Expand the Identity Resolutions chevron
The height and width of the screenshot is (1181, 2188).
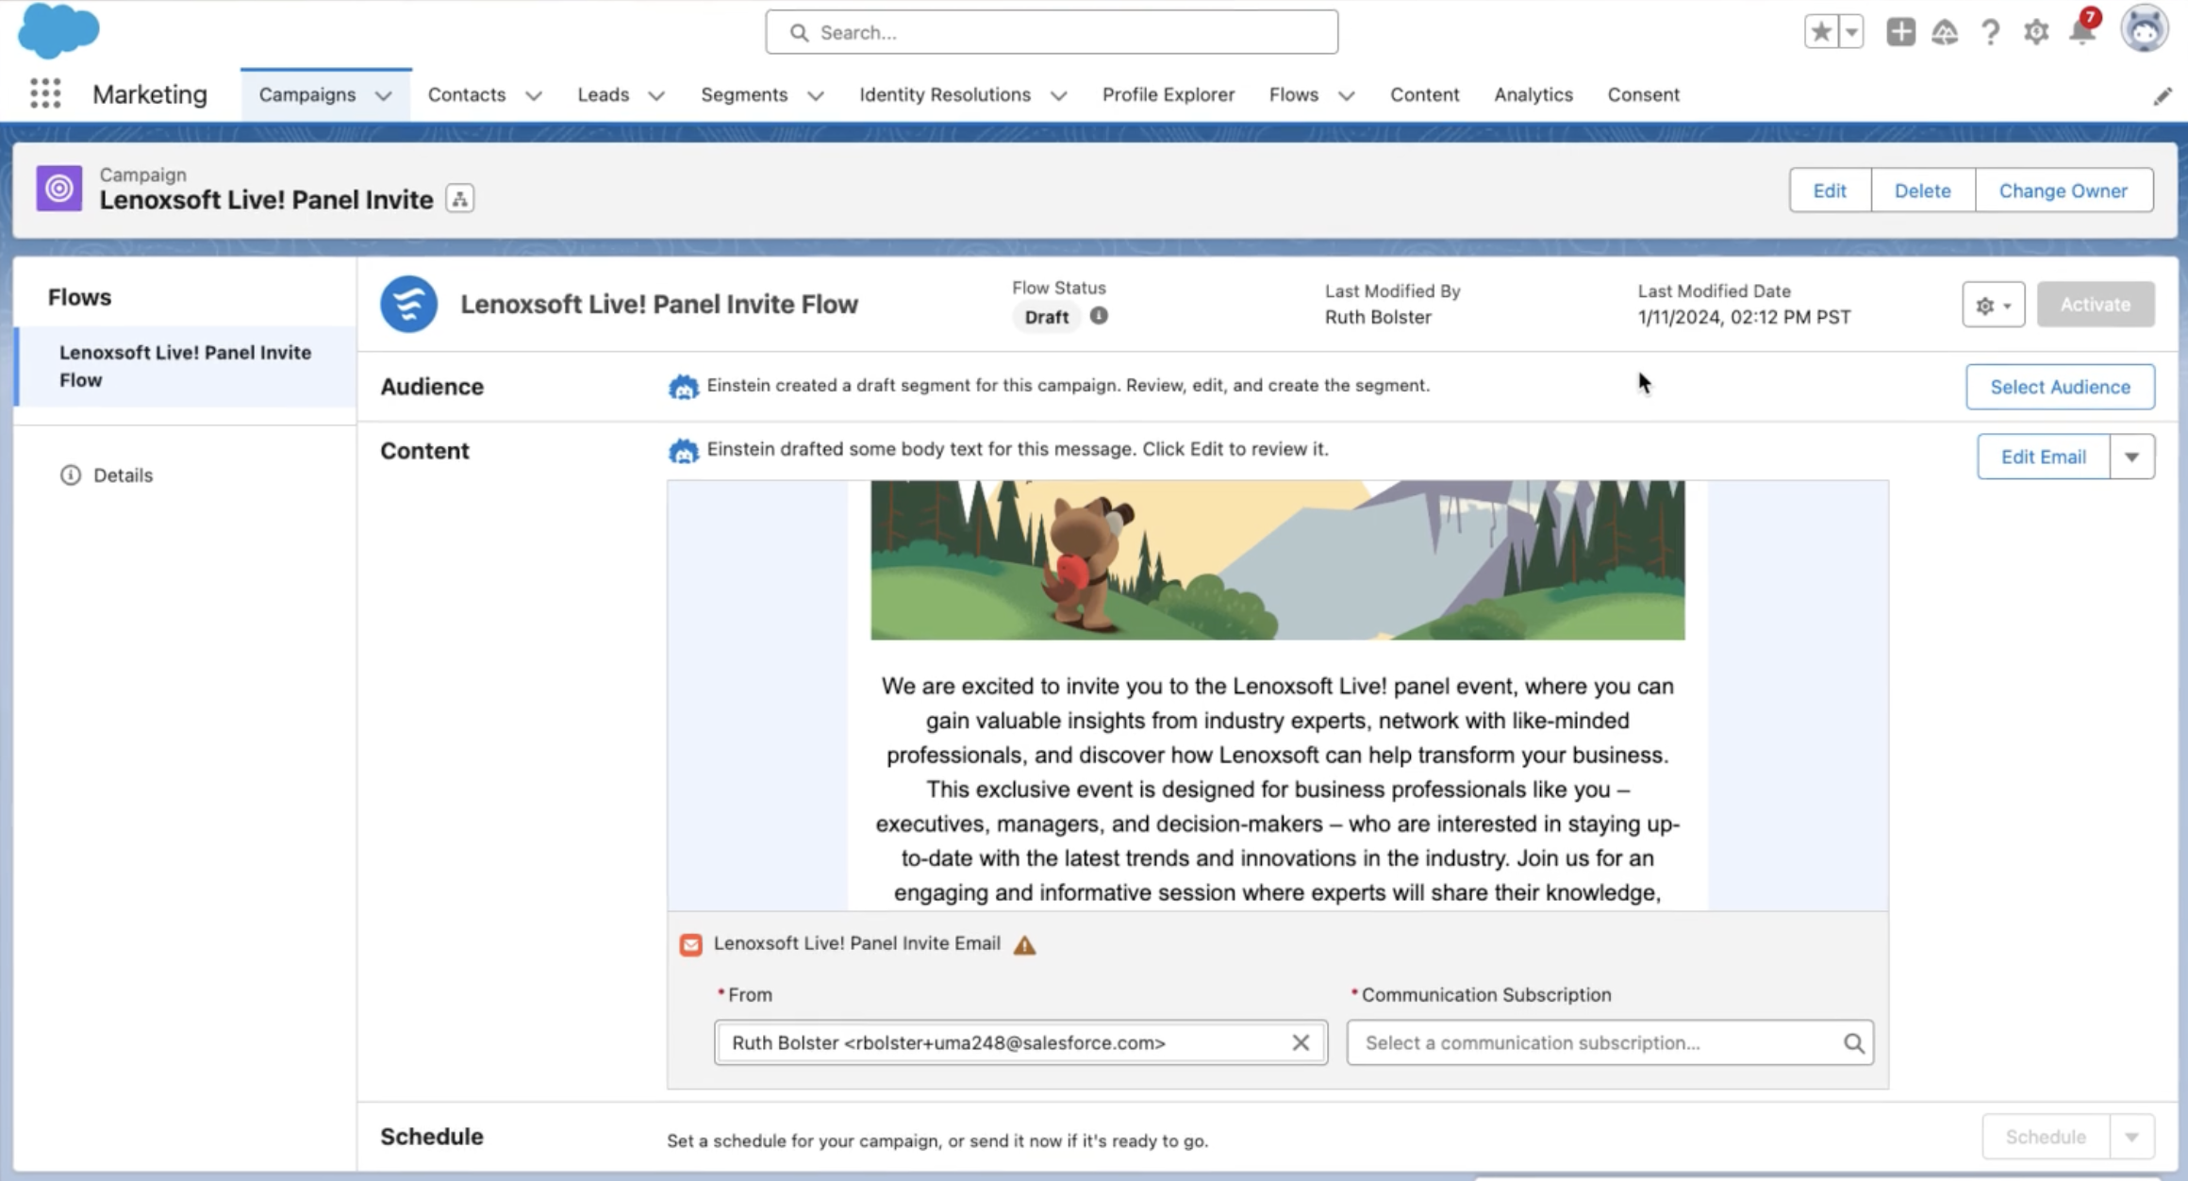1058,95
